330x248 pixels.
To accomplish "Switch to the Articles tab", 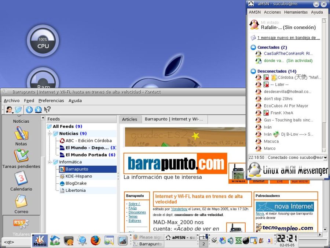I will (x=130, y=119).
